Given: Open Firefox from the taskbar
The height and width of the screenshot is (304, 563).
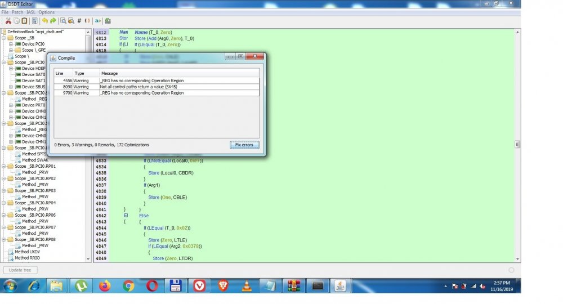Looking at the screenshot, I should [105, 285].
